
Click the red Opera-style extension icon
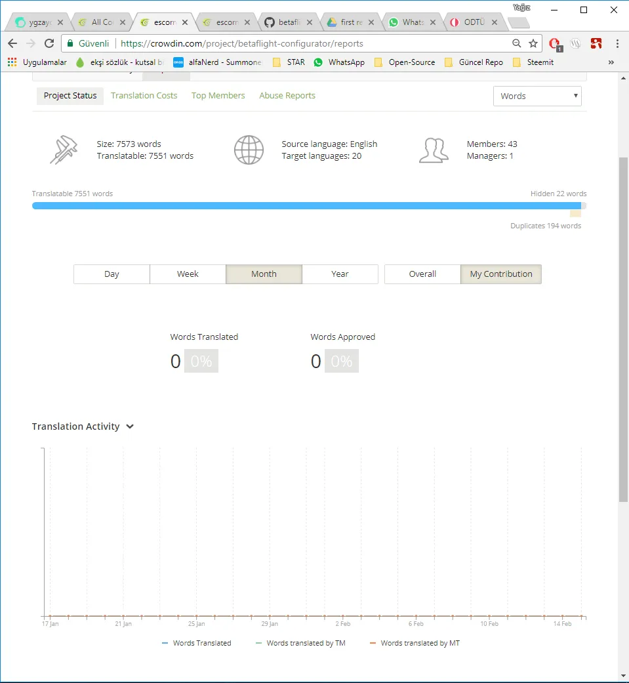554,43
